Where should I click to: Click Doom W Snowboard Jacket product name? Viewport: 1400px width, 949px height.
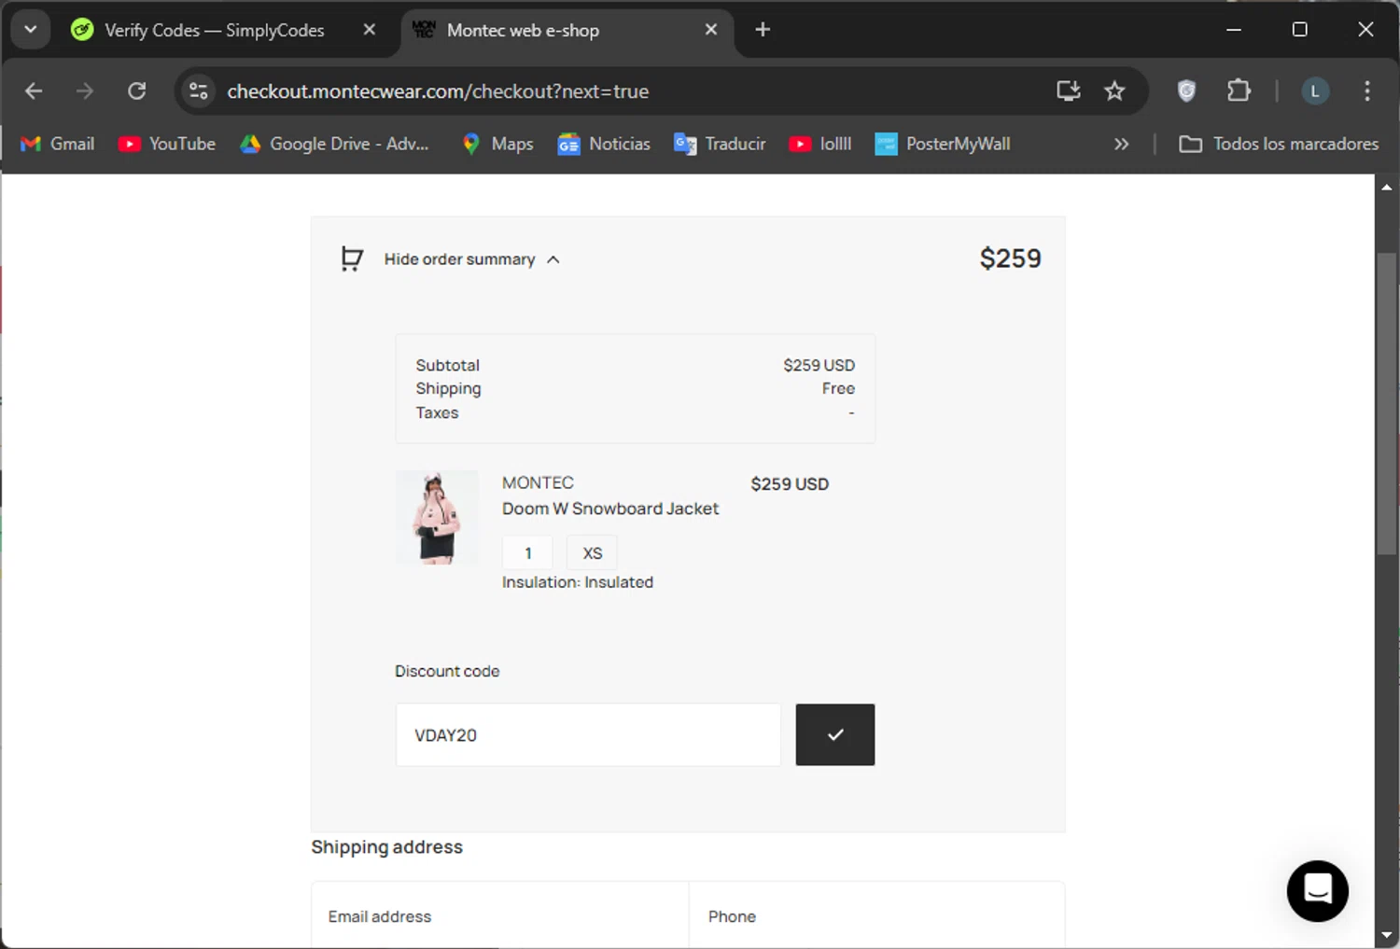pyautogui.click(x=610, y=509)
